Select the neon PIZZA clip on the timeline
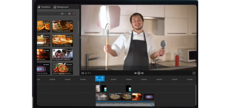The image size is (230, 108). pyautogui.click(x=149, y=97)
